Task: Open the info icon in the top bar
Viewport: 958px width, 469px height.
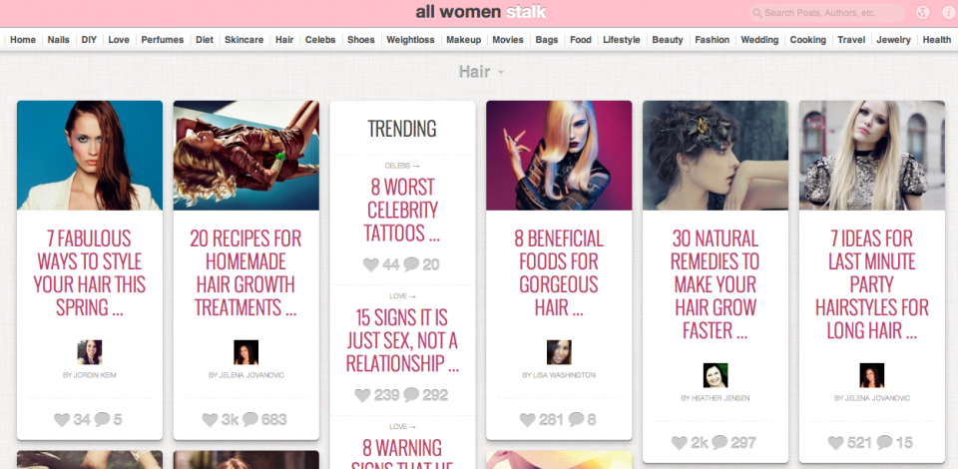Action: click(943, 13)
